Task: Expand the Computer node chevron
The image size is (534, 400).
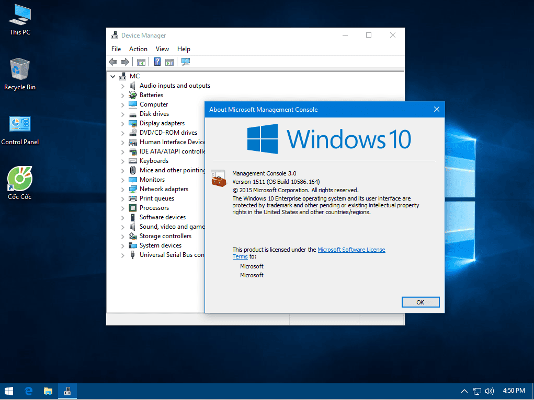Action: pyautogui.click(x=122, y=105)
